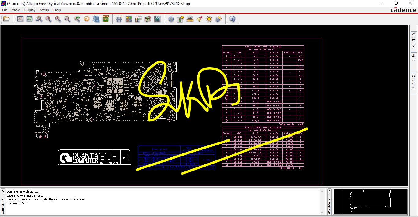Select the Zoom by Points tool
418x217 pixels.
[x=39, y=19]
